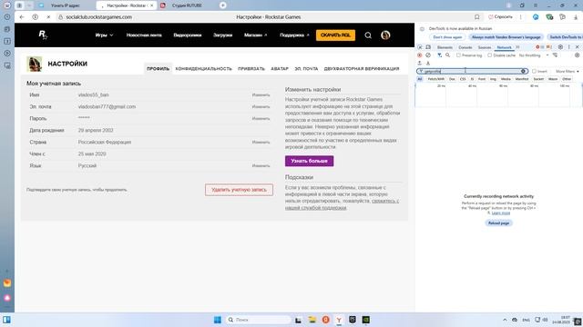This screenshot has width=583, height=327.
Task: Click the Узнать больше button
Action: pyautogui.click(x=310, y=161)
